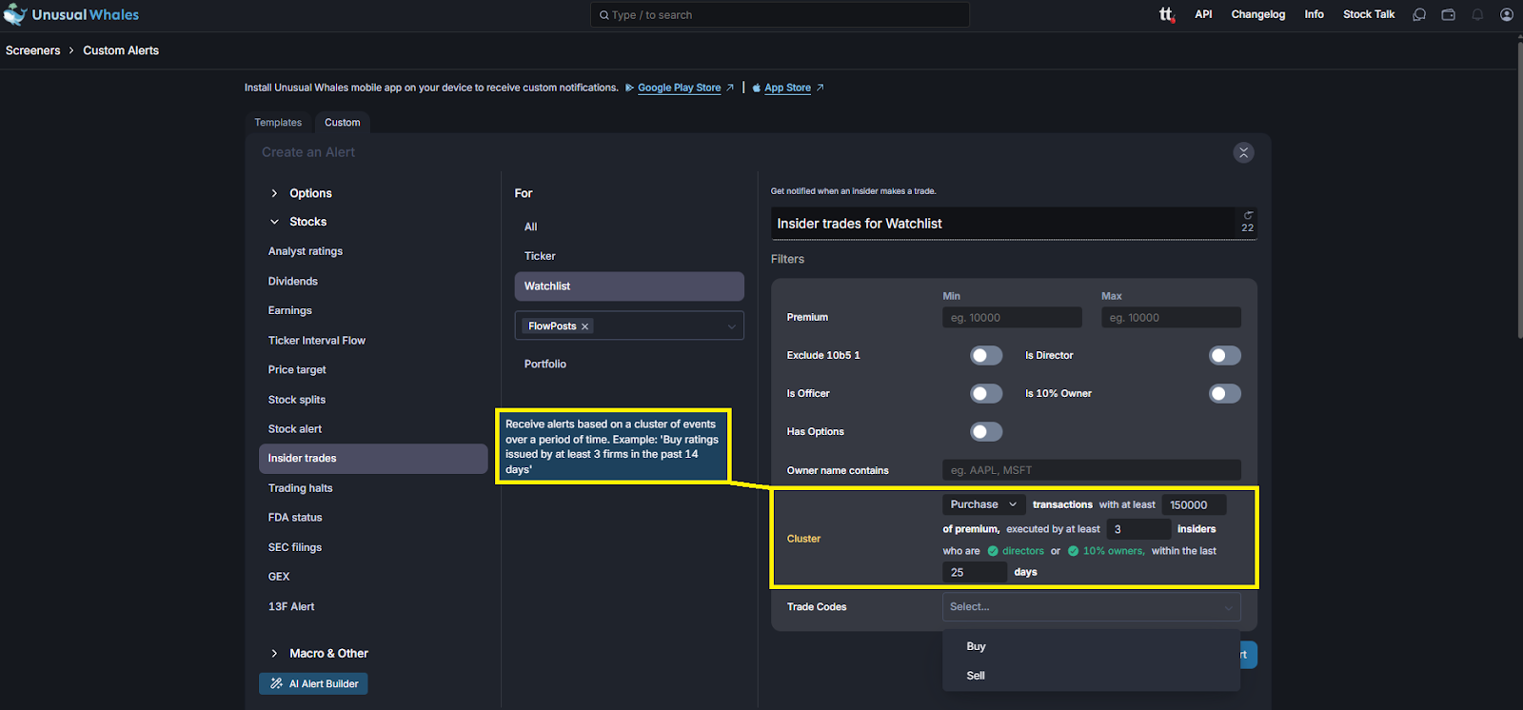
Task: Open the chat bubbles icon
Action: pyautogui.click(x=1419, y=14)
